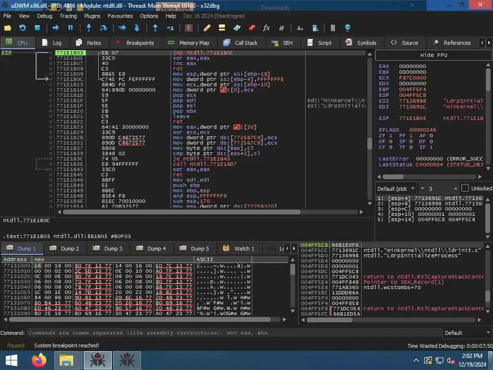This screenshot has width=493, height=370.
Task: Click the Open file folder toolbar icon
Action: tap(8, 28)
